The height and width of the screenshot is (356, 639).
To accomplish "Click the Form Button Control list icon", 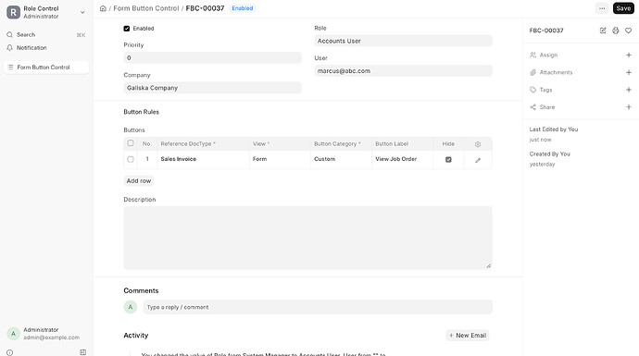I will pos(10,68).
